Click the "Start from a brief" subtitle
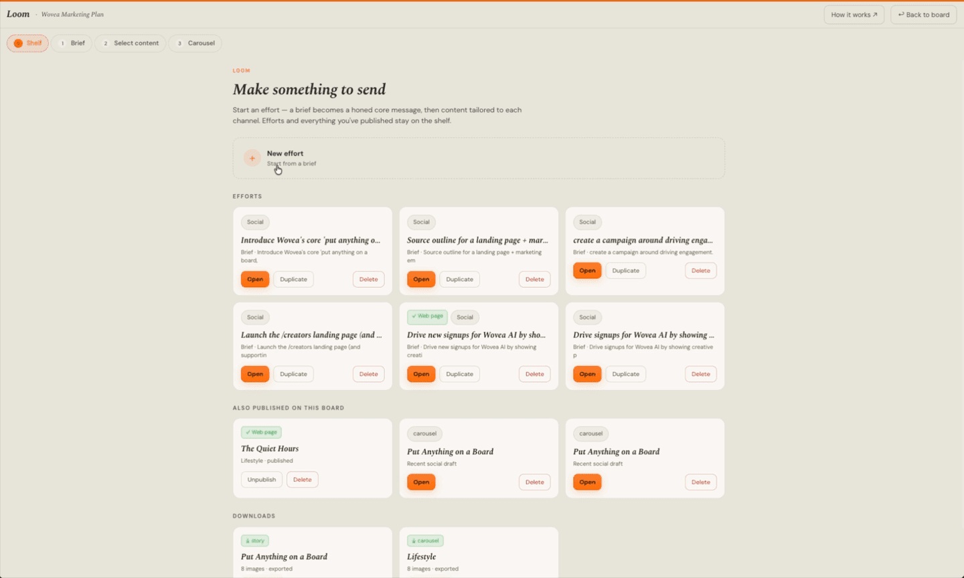This screenshot has width=964, height=578. tap(291, 164)
